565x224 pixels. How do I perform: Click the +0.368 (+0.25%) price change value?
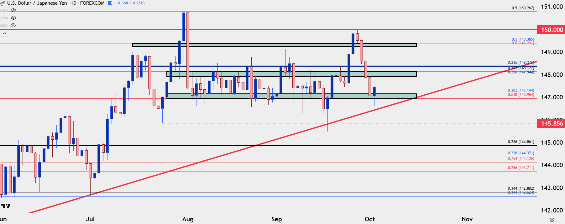coord(130,3)
